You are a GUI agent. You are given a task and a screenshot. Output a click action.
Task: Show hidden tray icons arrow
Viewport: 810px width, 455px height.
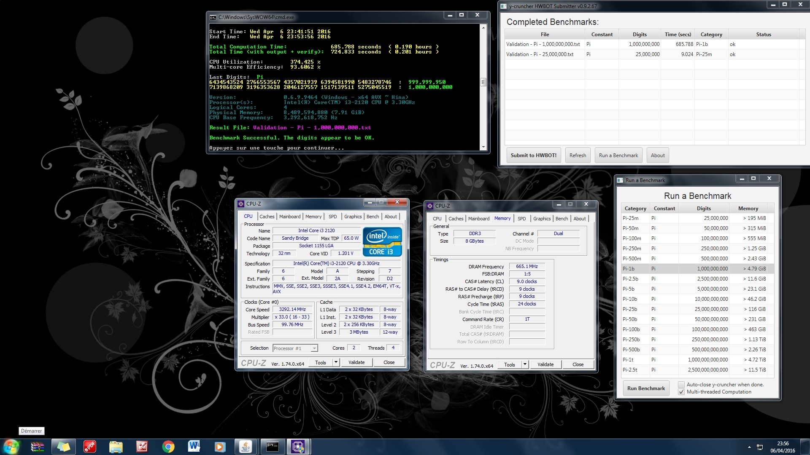(x=749, y=447)
